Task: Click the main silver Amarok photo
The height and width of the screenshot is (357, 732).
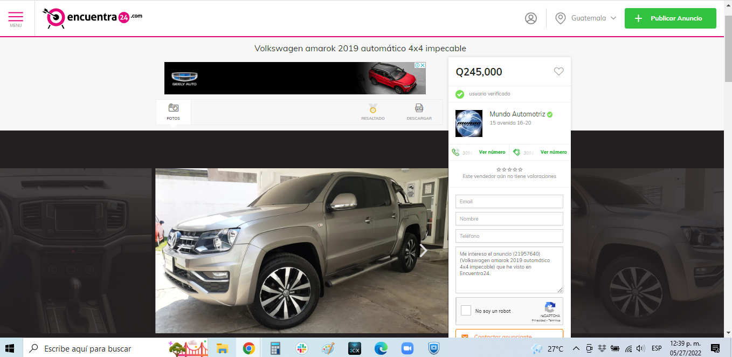Action: 302,250
